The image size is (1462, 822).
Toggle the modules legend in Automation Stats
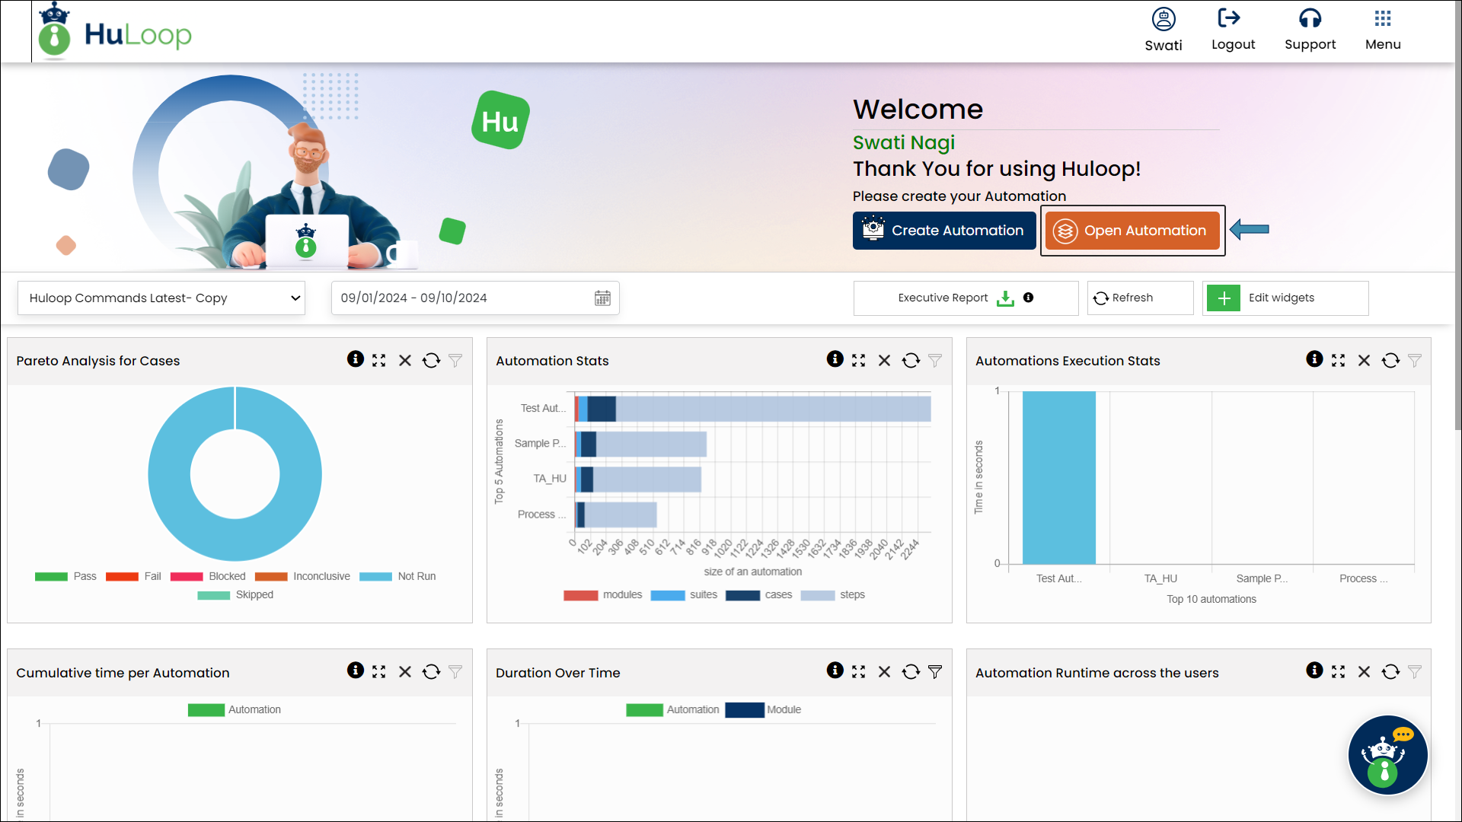click(603, 594)
